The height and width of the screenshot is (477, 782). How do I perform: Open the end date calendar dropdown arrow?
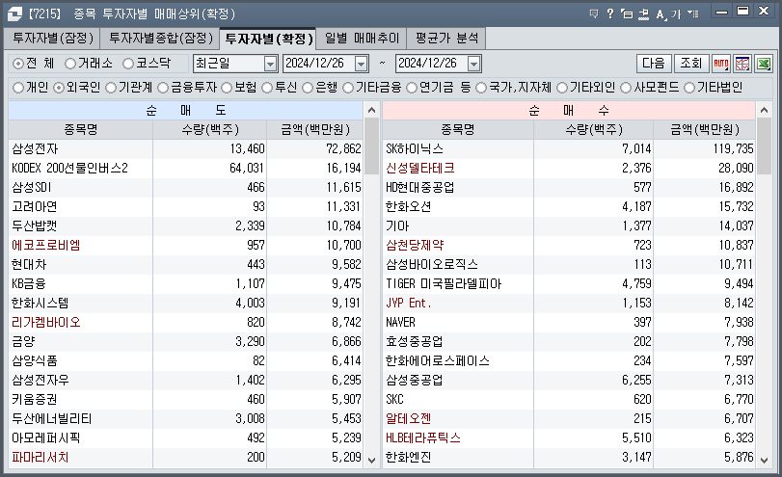[x=473, y=64]
